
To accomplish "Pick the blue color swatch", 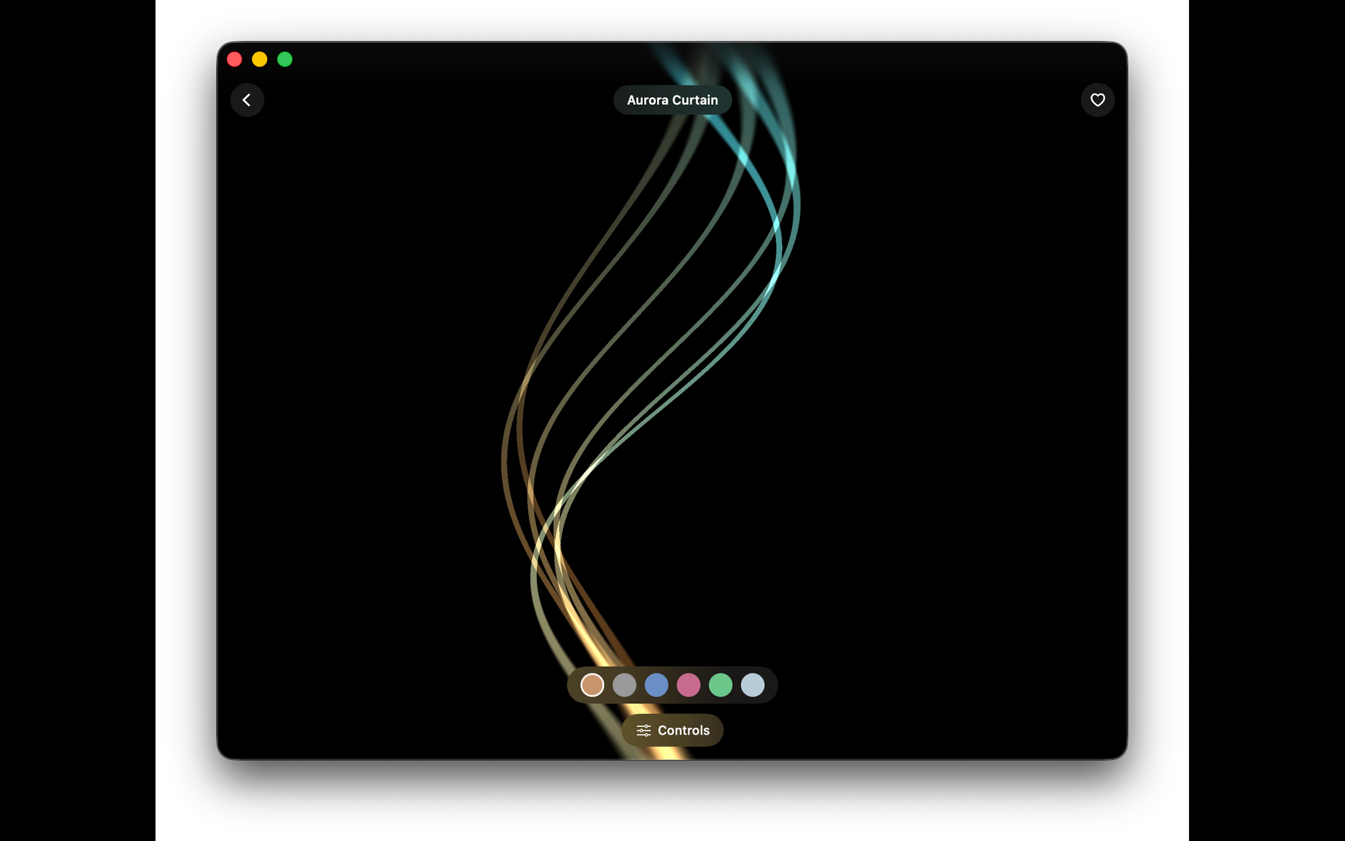I will (x=656, y=685).
